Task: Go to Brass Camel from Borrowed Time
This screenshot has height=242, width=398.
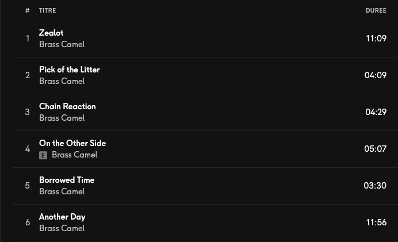Action: coord(62,191)
